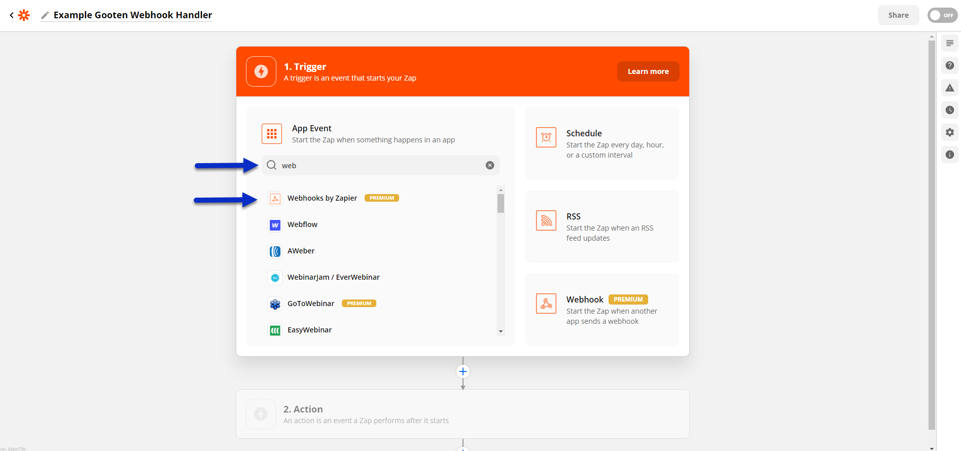Screen dimensions: 961x451
Task: Click the page scrollbar up arrow
Action: [932, 36]
